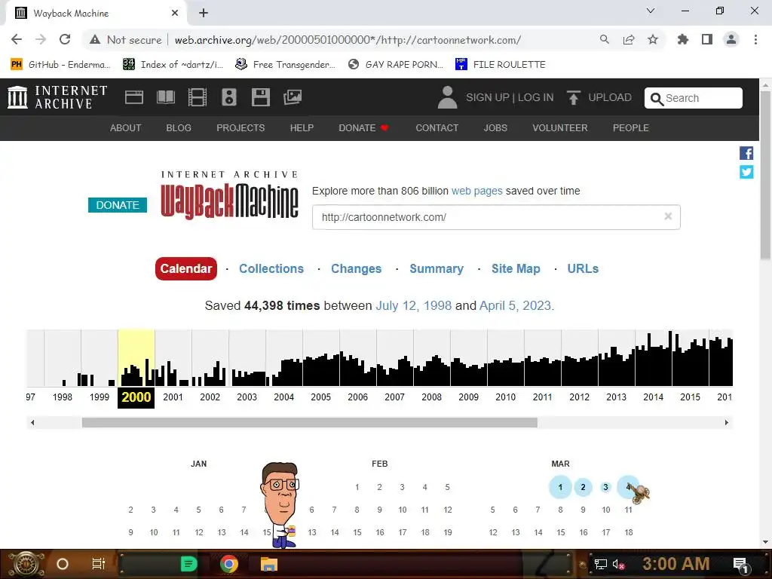Click the SIGN UP link
772x579 pixels.
pos(488,97)
